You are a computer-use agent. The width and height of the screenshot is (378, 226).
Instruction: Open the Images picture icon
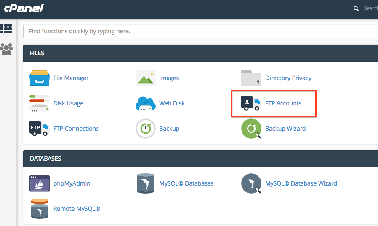pos(146,78)
